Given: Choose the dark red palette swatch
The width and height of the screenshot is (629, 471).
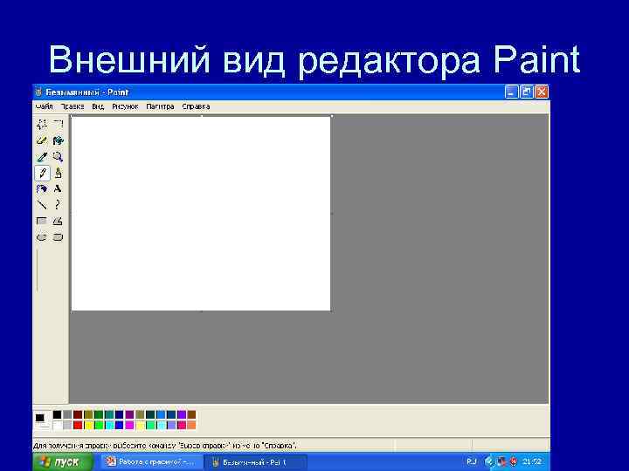Looking at the screenshot, I should click(78, 414).
